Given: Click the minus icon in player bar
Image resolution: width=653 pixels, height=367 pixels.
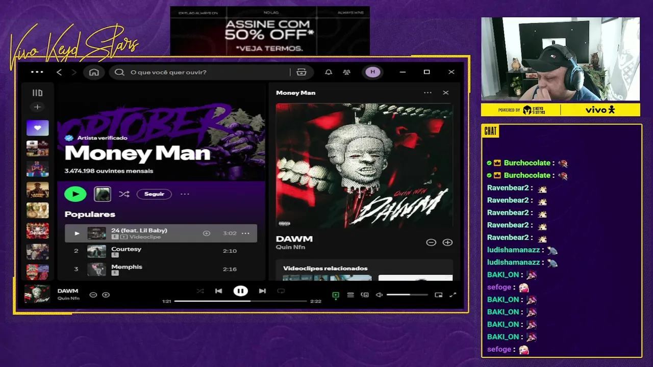Looking at the screenshot, I should pyautogui.click(x=93, y=295).
